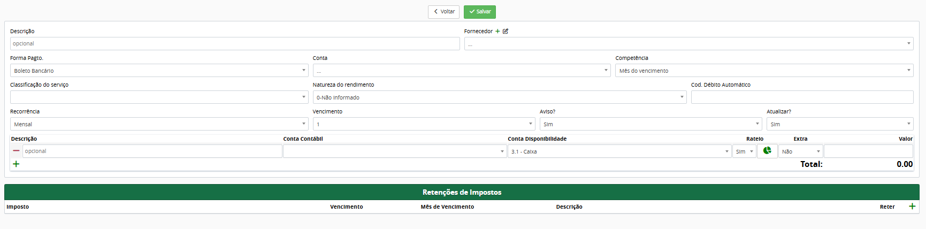Click the Voltar back button

pos(443,12)
